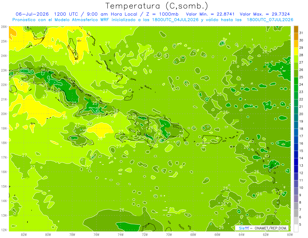
Task: Click the legend scale value "20"
Action: [301, 114]
